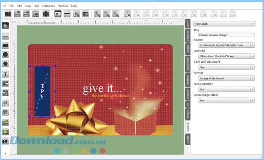Click 'the perfect gift choice' text on card
Viewport: 264px width, 160px height.
(111, 96)
